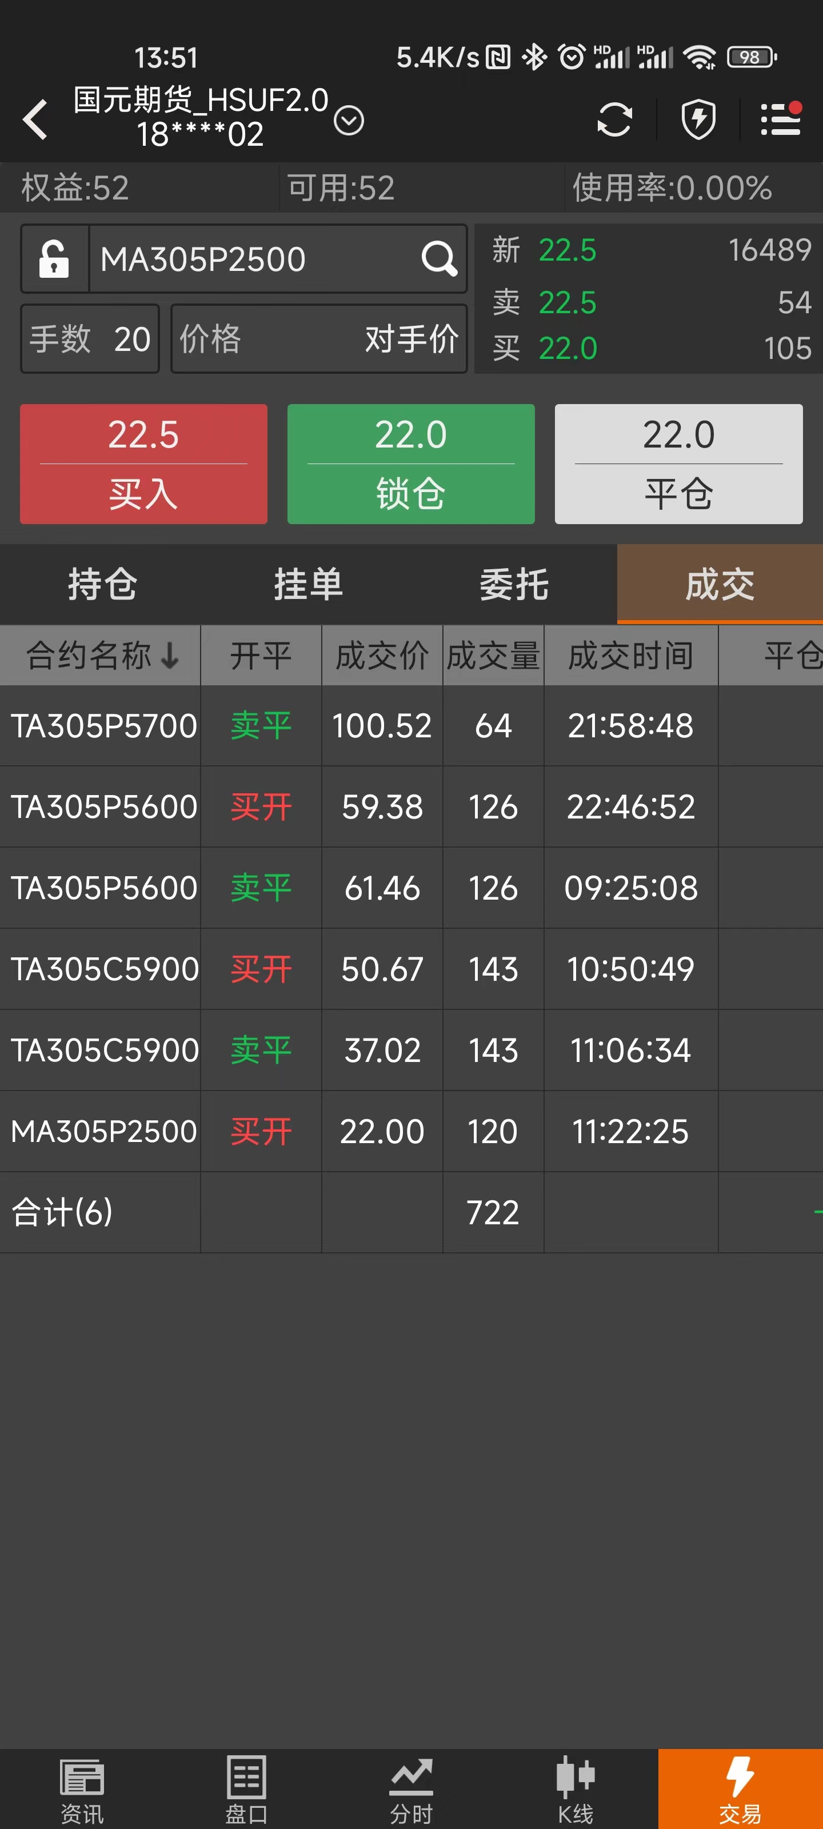Edit the 手数 quantity field

click(x=90, y=339)
